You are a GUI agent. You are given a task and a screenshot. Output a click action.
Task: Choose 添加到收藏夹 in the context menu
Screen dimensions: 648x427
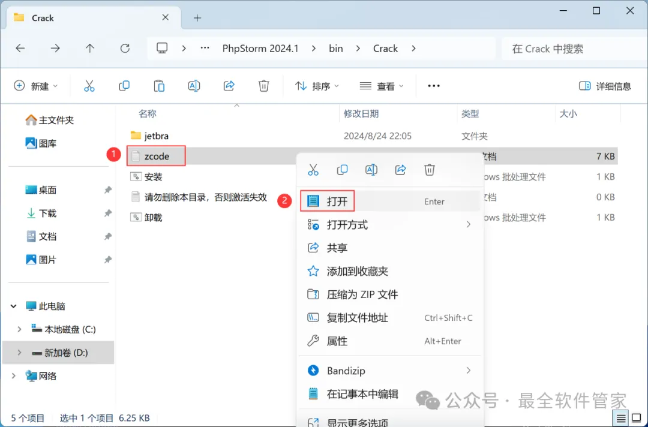[x=390, y=271]
